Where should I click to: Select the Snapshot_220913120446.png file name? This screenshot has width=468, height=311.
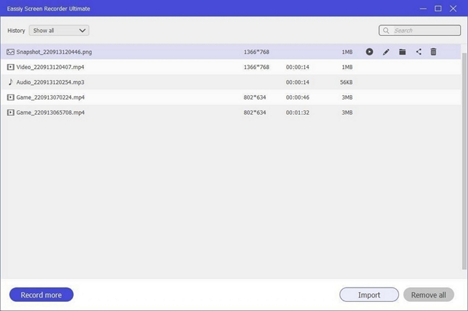coord(54,52)
